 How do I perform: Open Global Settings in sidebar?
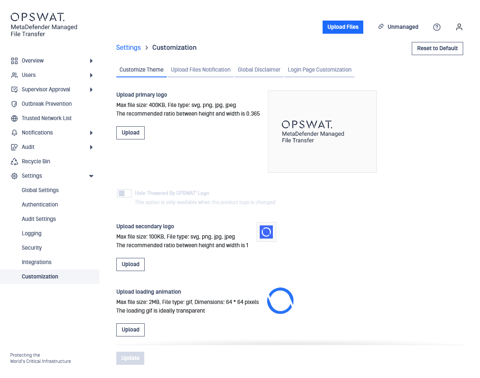(x=40, y=190)
